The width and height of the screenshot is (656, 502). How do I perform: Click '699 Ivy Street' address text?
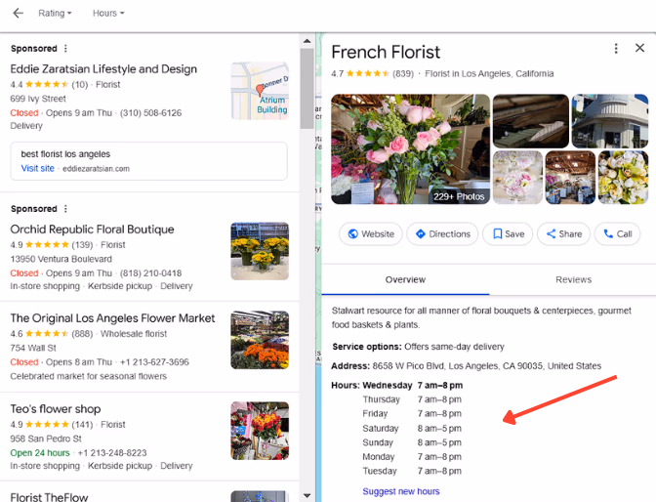38,99
